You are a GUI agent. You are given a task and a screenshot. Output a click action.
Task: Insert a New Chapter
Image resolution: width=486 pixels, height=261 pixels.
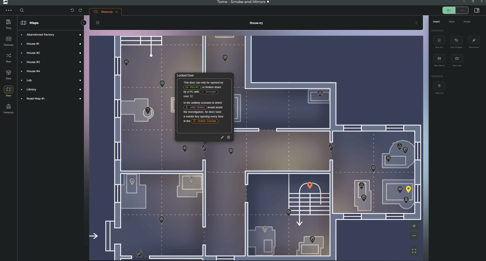point(456,40)
